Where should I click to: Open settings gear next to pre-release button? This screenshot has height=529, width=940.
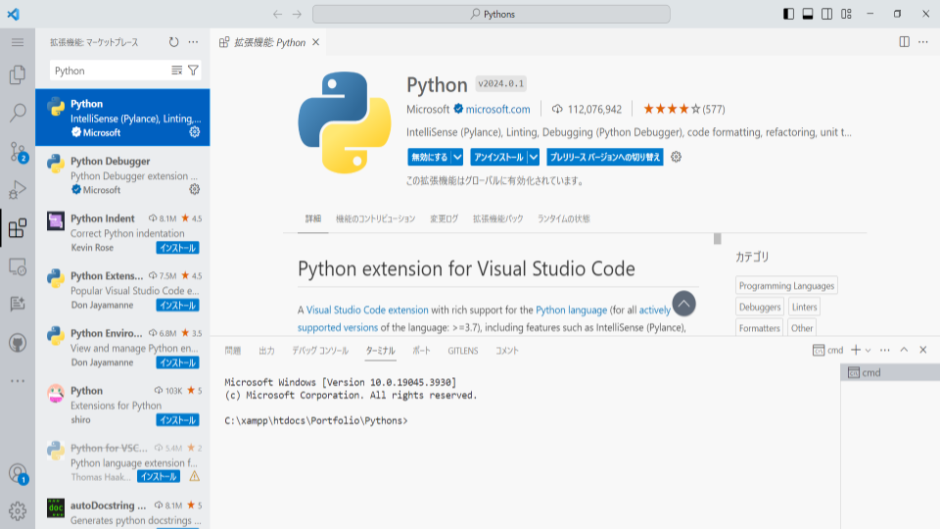click(x=677, y=157)
